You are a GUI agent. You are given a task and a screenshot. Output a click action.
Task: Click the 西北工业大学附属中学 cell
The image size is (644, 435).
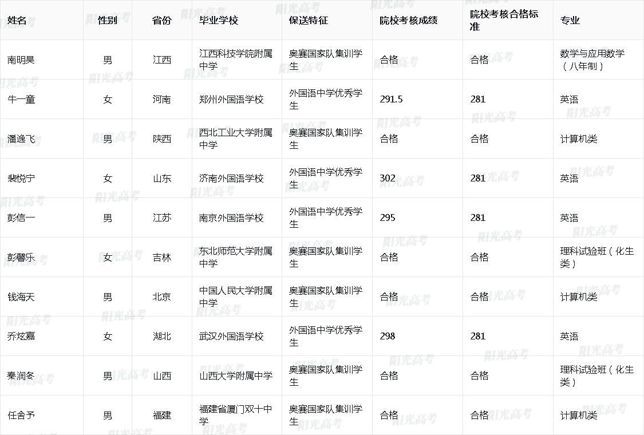[x=235, y=139]
